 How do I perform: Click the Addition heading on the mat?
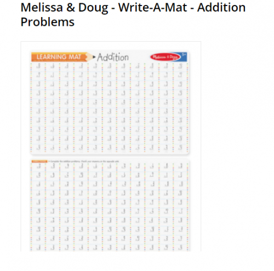(113, 57)
